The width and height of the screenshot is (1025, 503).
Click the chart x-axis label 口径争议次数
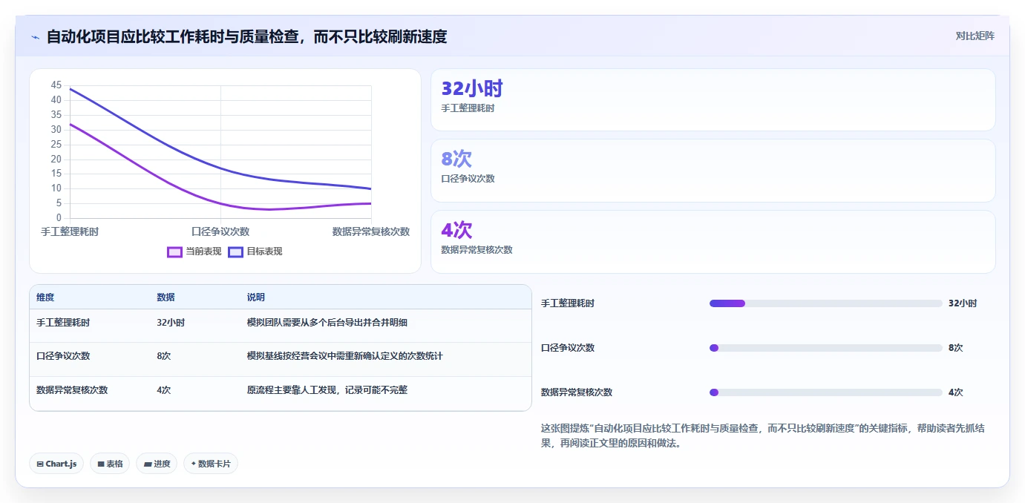220,231
